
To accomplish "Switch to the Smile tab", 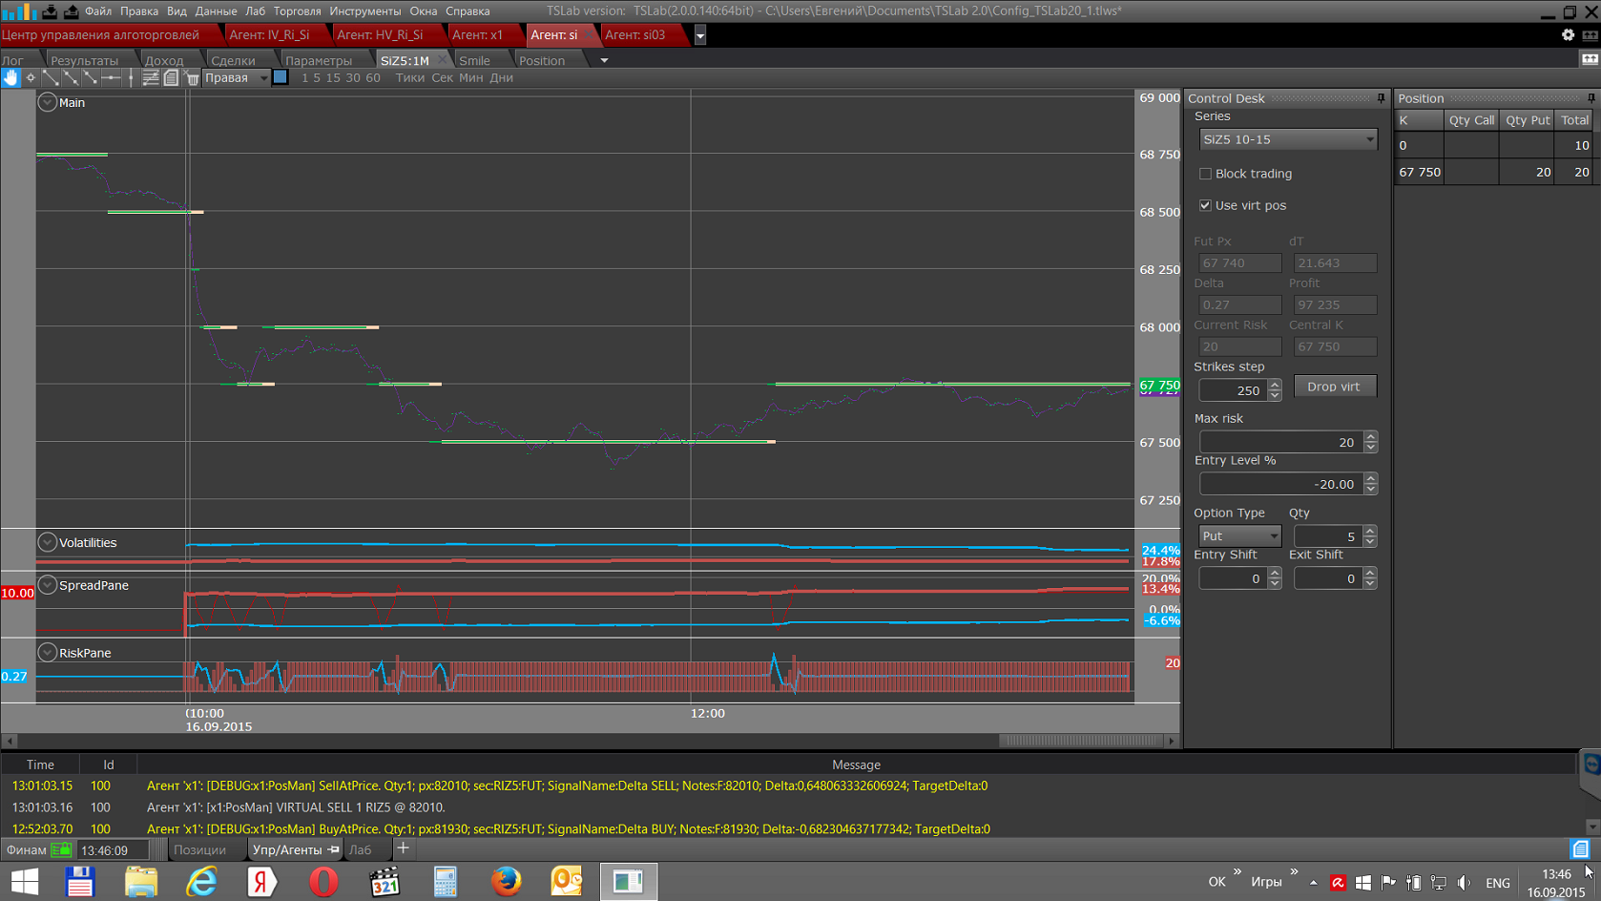I will (x=474, y=60).
